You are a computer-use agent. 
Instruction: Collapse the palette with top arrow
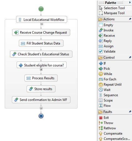pyautogui.click(x=130, y=3)
